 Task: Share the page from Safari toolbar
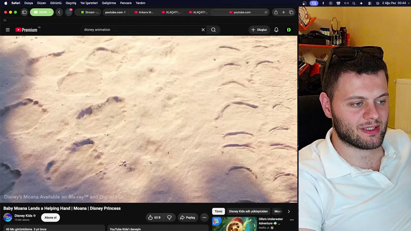tap(276, 12)
